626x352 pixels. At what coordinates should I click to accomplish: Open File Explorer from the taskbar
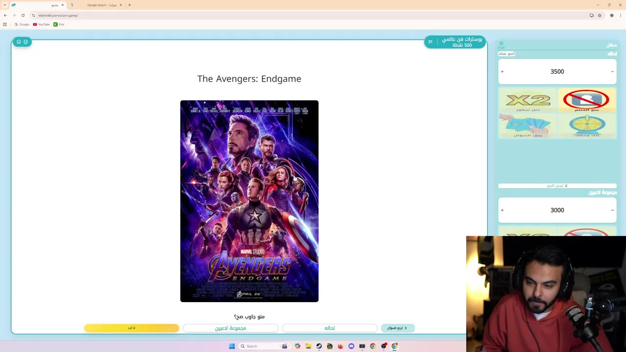[x=308, y=346]
